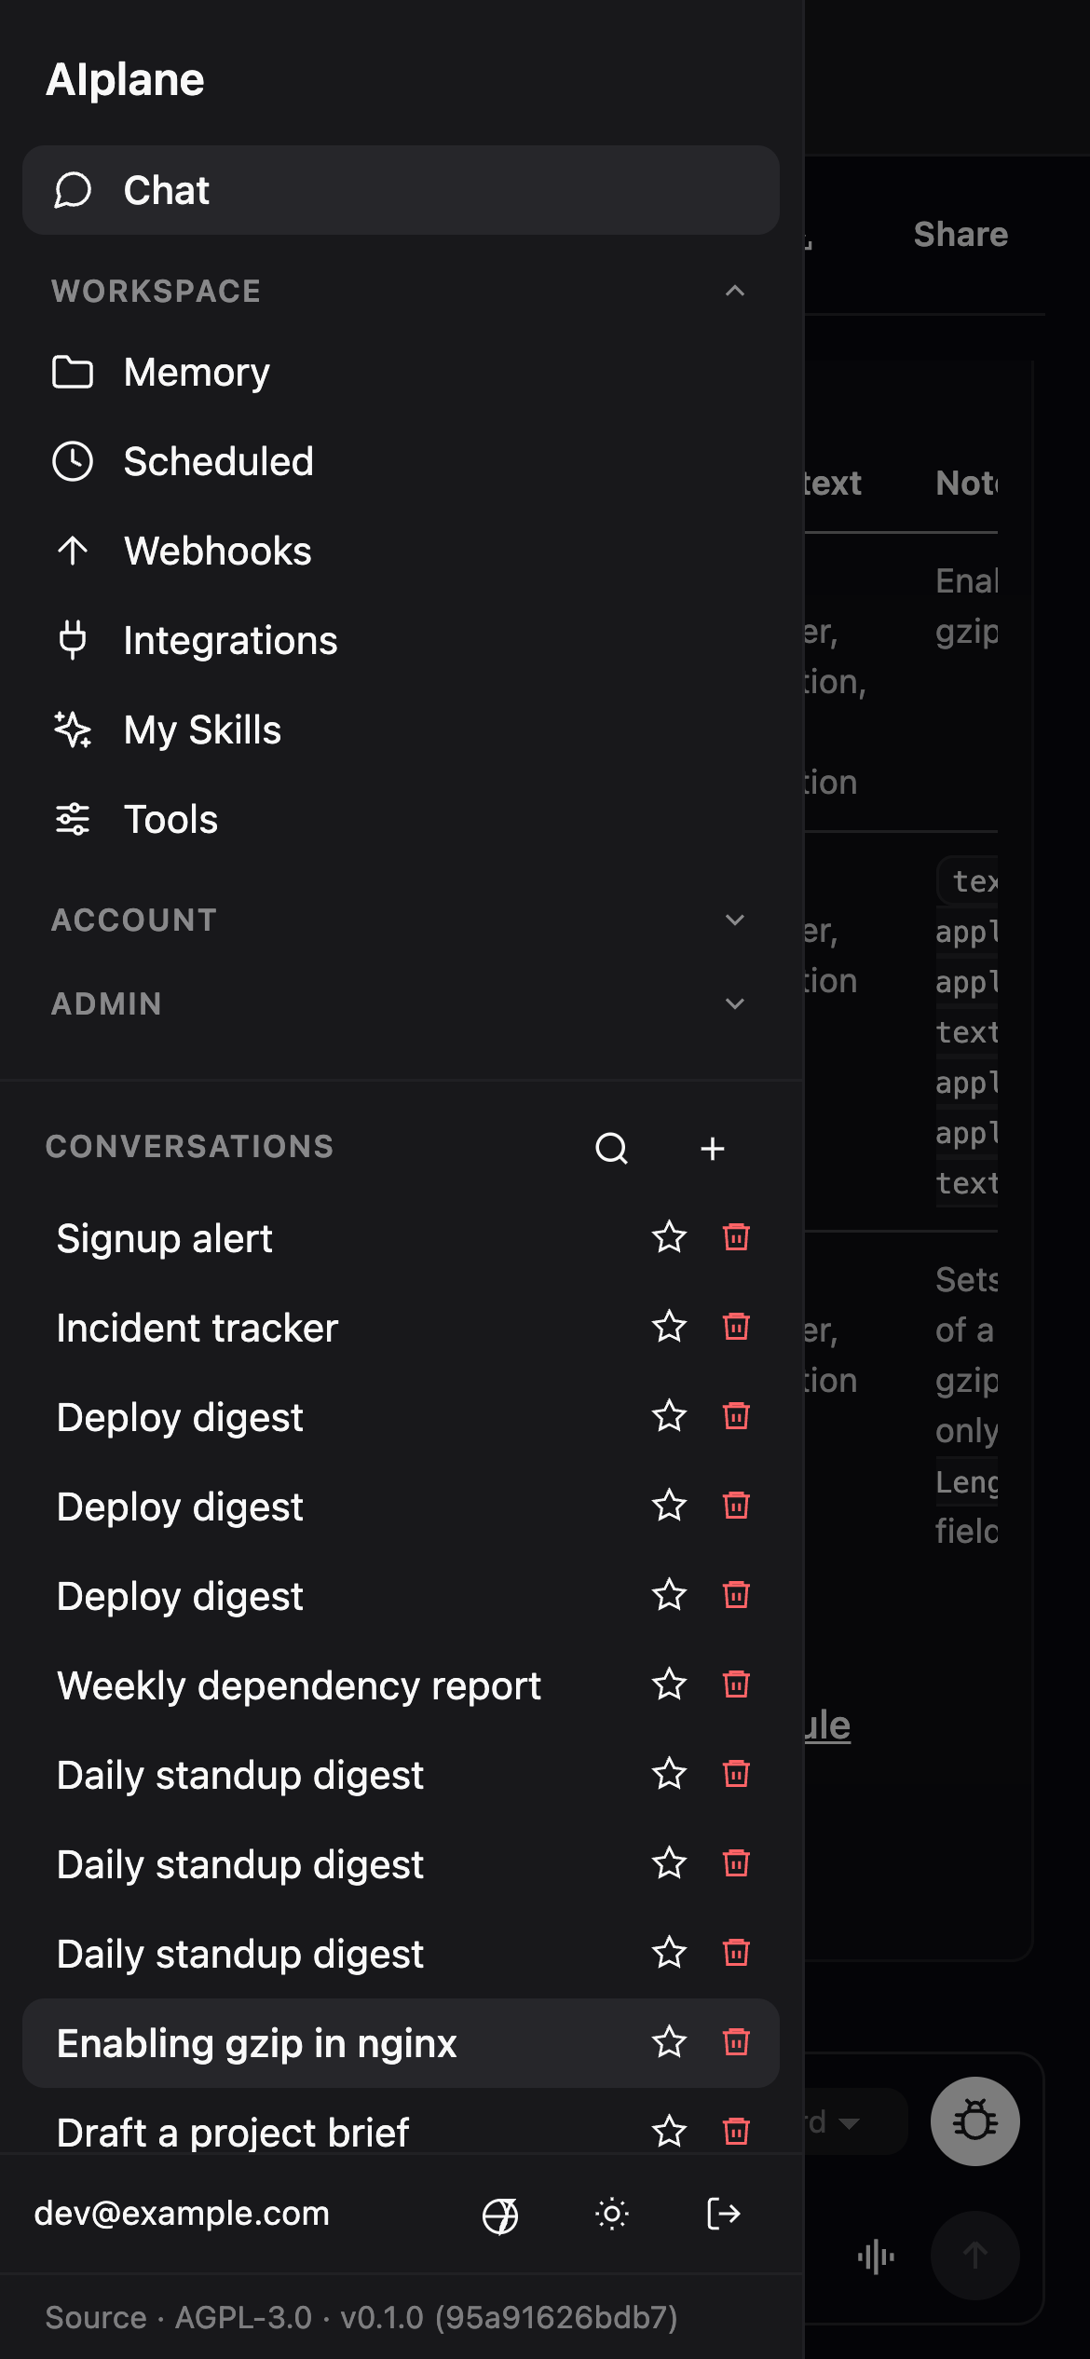Start a new conversation with plus icon
This screenshot has width=1090, height=2359.
click(713, 1149)
